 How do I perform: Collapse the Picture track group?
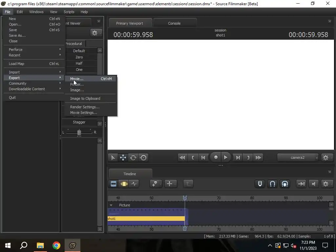click(111, 205)
